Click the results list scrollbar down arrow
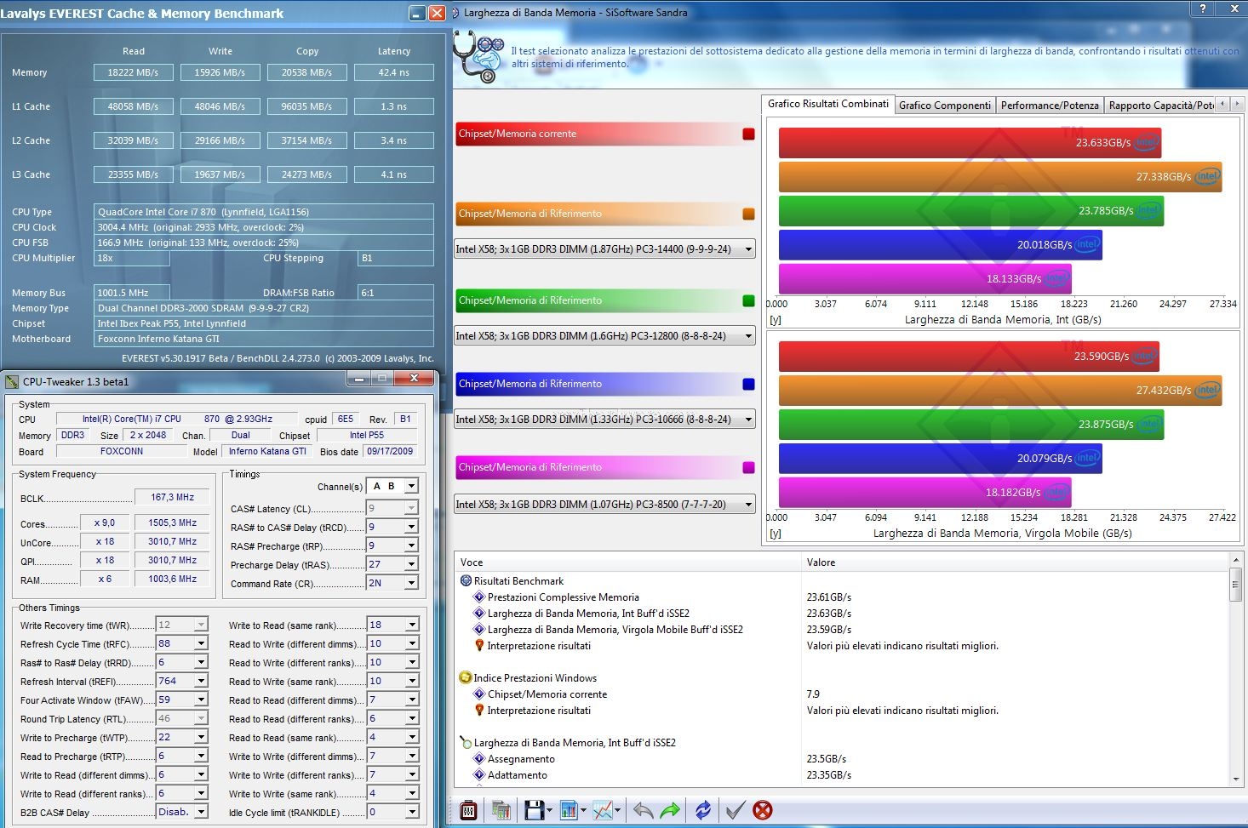 pyautogui.click(x=1236, y=779)
